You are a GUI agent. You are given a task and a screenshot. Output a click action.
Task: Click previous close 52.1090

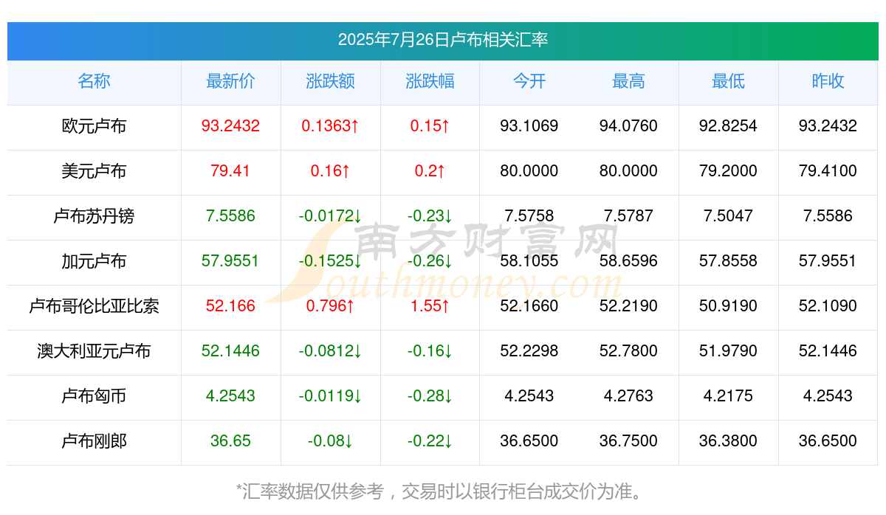[828, 306]
